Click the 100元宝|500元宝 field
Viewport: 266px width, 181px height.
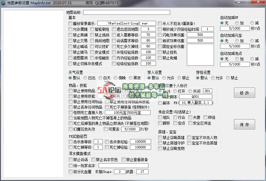tap(128, 113)
